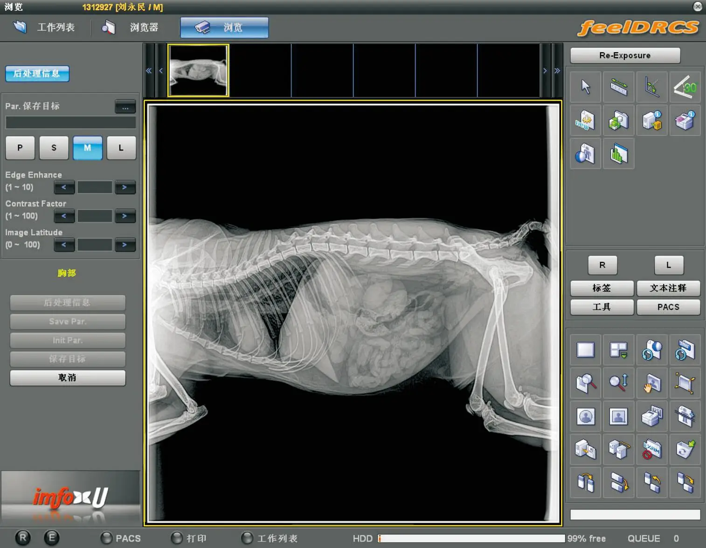The height and width of the screenshot is (548, 706).
Task: Select the arrow pointer tool
Action: pos(586,87)
